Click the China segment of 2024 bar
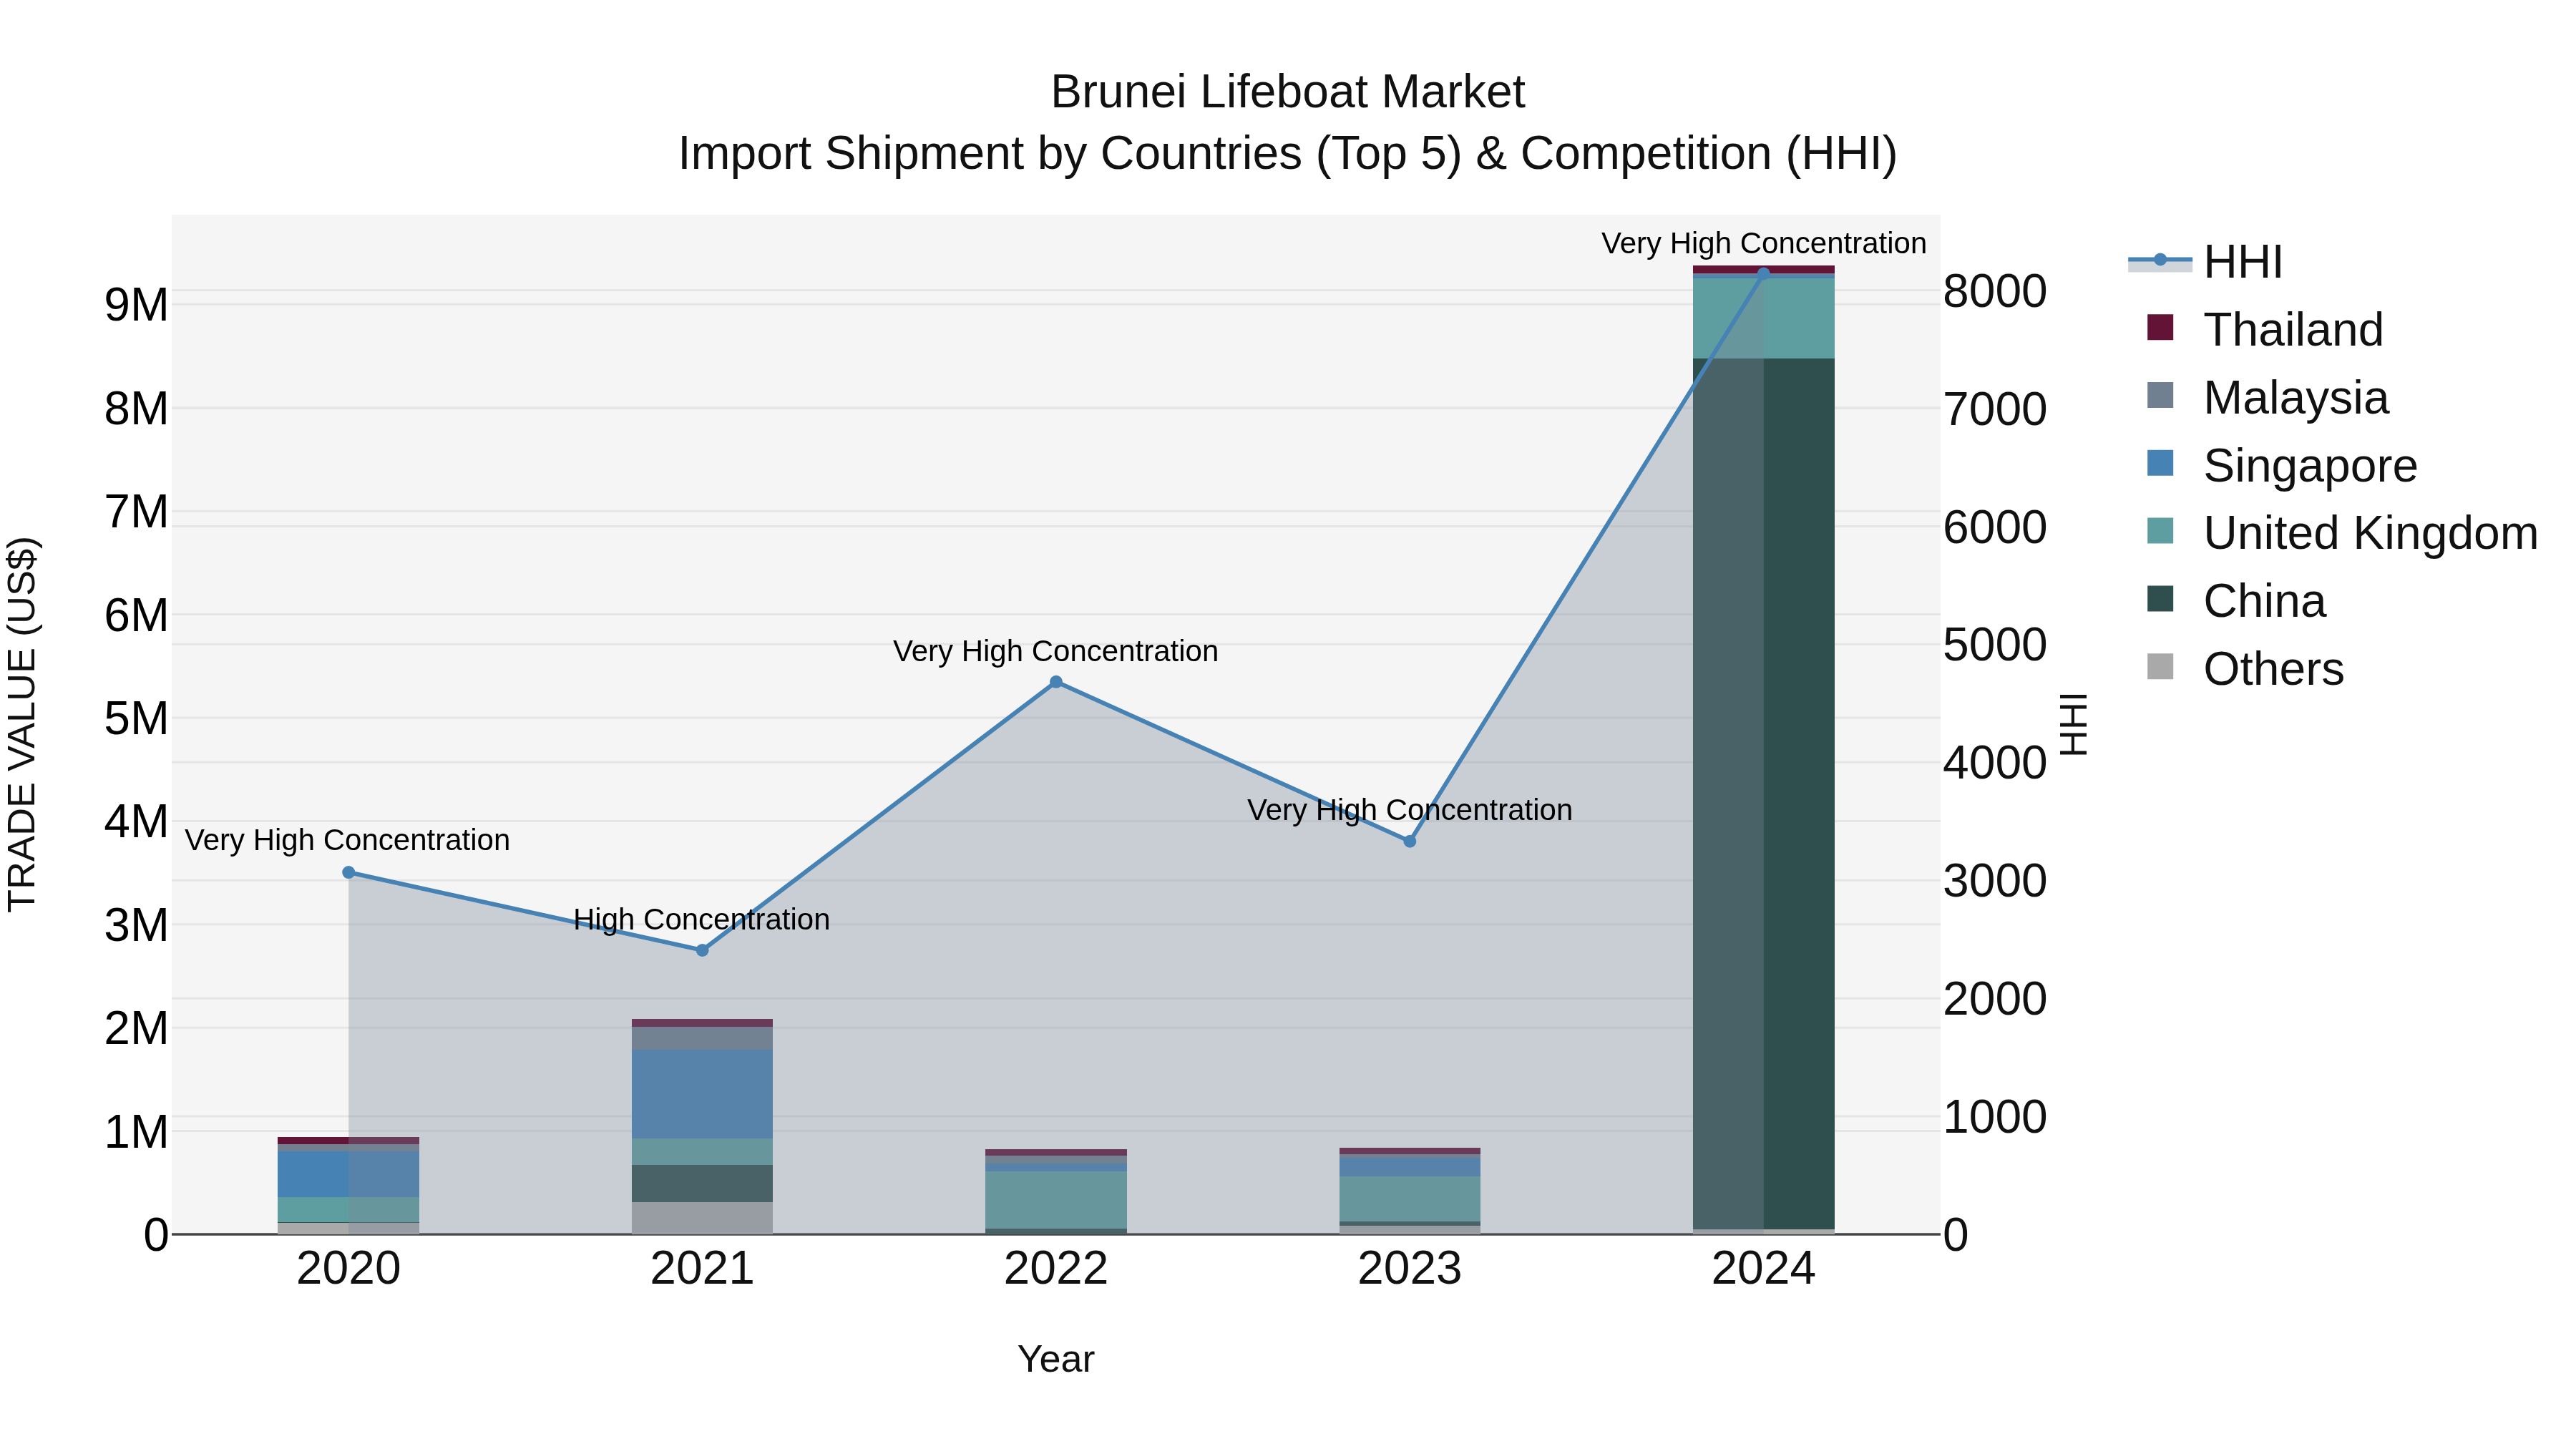Screen dimensions: 2576x1449 tap(1763, 793)
